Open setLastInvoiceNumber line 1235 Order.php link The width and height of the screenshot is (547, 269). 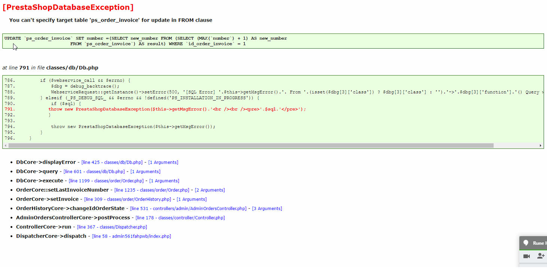(152, 190)
